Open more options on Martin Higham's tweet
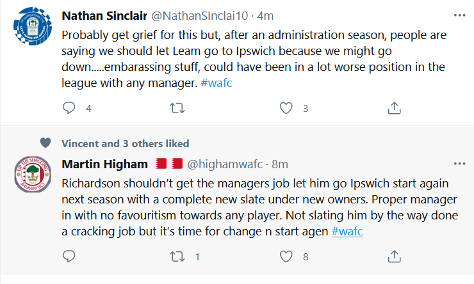The height and width of the screenshot is (284, 474). tap(459, 164)
